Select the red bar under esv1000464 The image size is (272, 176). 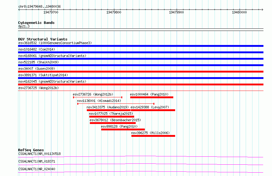point(152,97)
